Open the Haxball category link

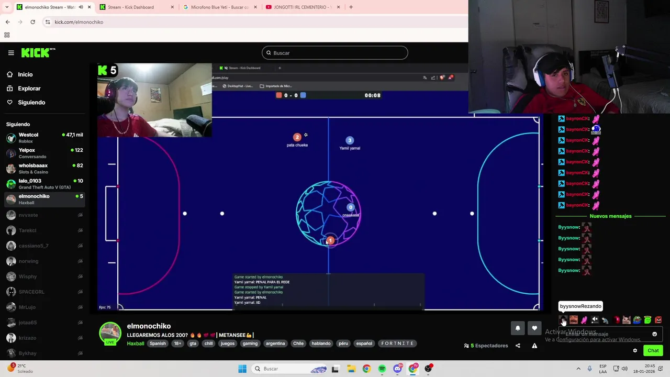pos(135,343)
